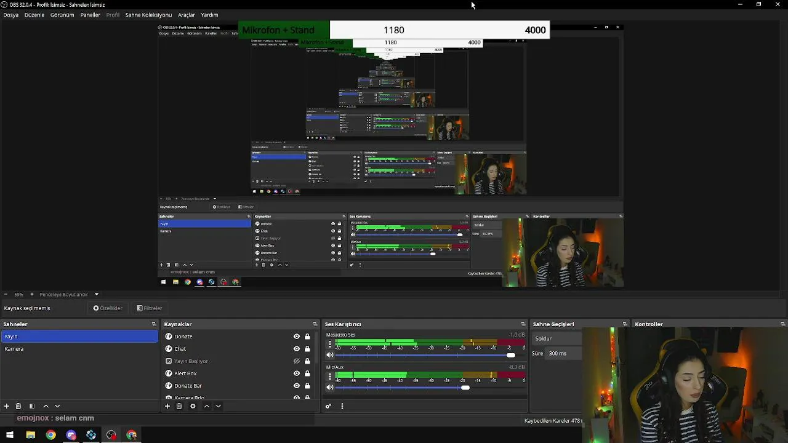Undock the Sahne Geçişleri panel
This screenshot has height=443, width=788.
(x=625, y=324)
